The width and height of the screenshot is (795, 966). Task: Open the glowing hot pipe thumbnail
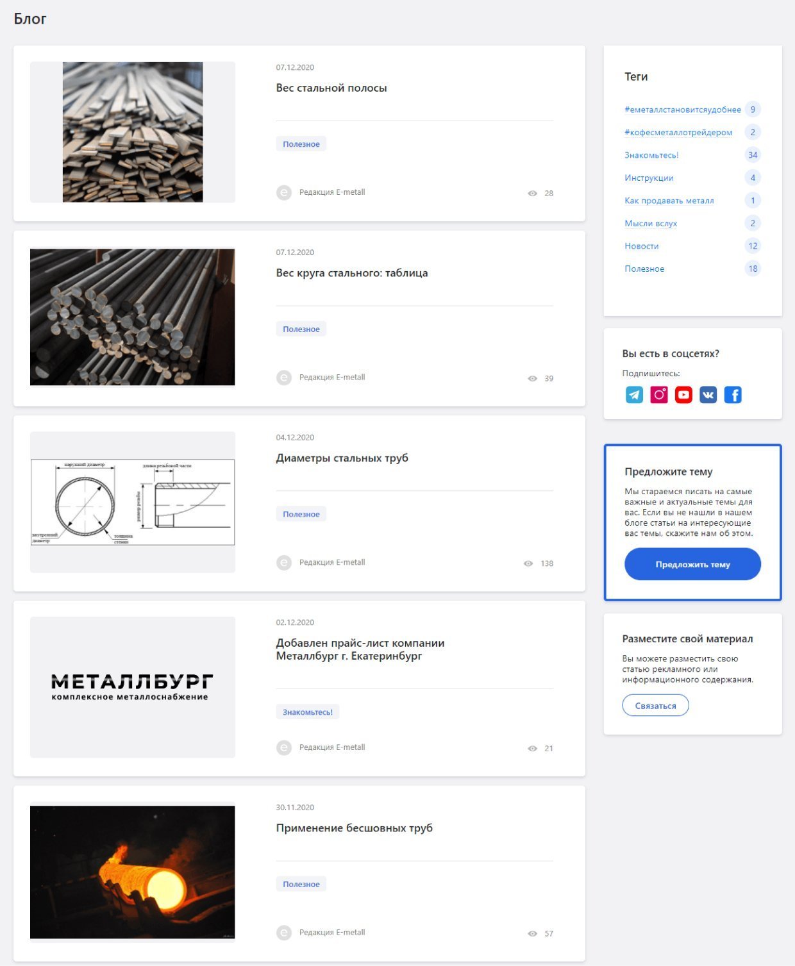point(133,872)
